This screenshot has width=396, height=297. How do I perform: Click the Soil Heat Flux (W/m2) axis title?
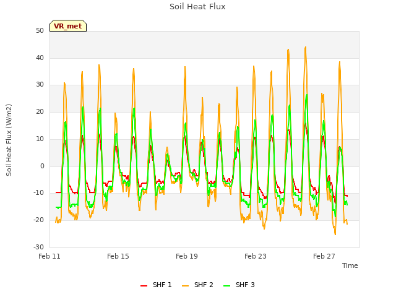pos(9,140)
